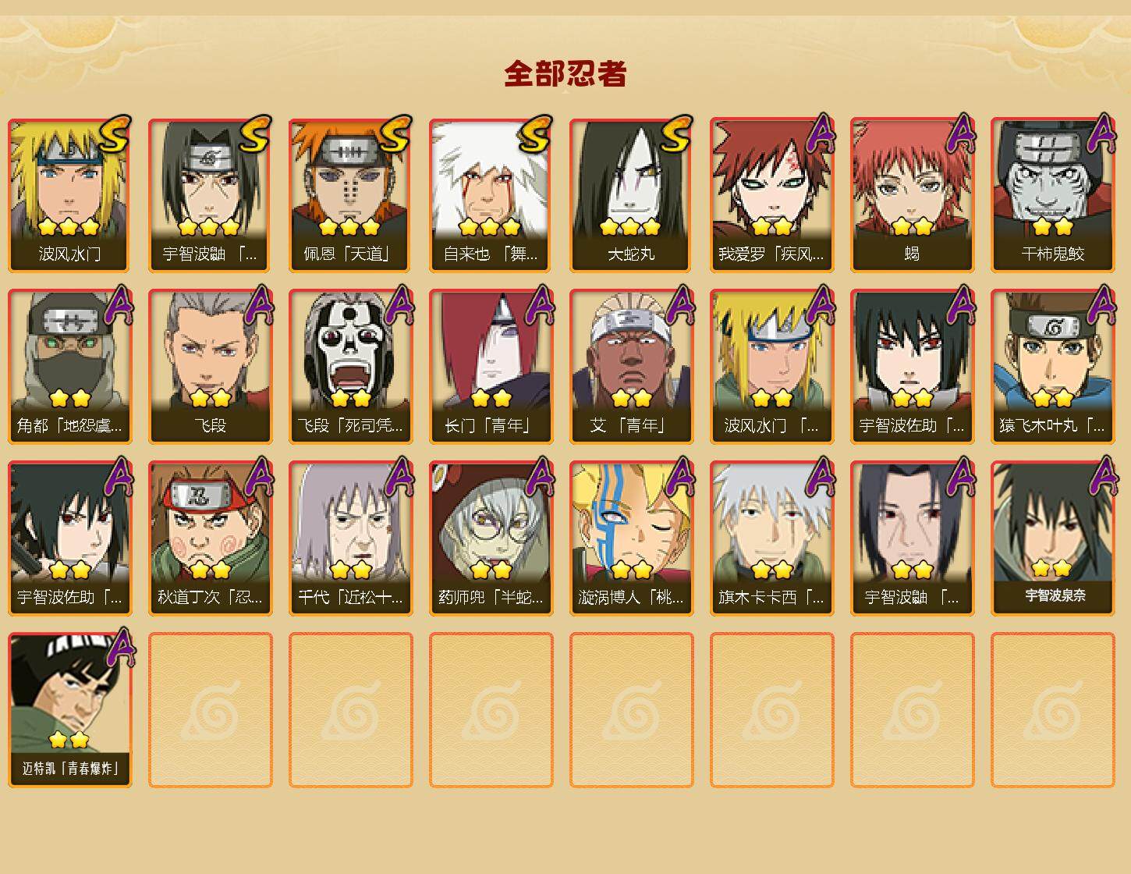
Task: Select the 秋道丁次 ninja card
Action: [x=210, y=538]
